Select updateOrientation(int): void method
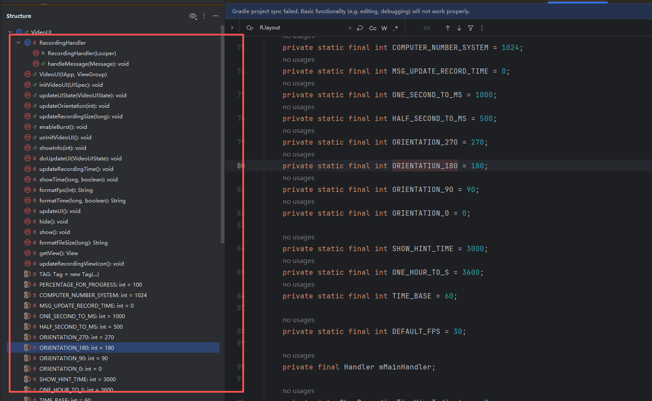The height and width of the screenshot is (401, 652). click(x=74, y=106)
